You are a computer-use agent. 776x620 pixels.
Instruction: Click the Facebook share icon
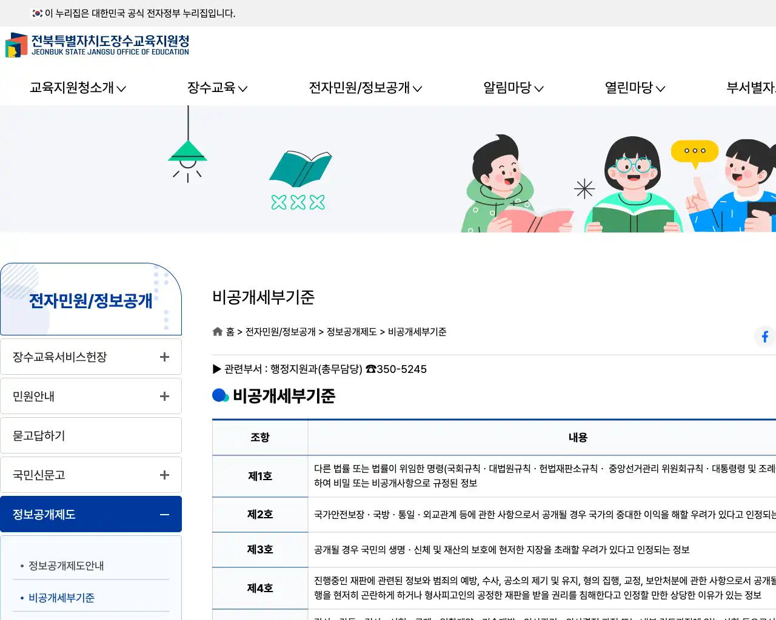(x=764, y=336)
